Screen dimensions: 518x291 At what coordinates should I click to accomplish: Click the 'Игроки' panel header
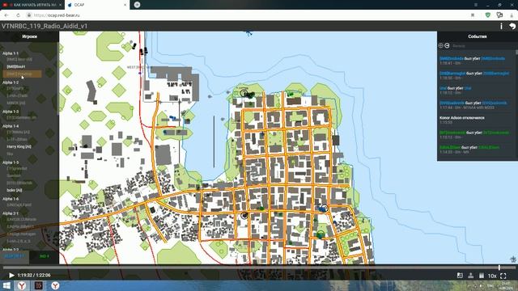(29, 36)
